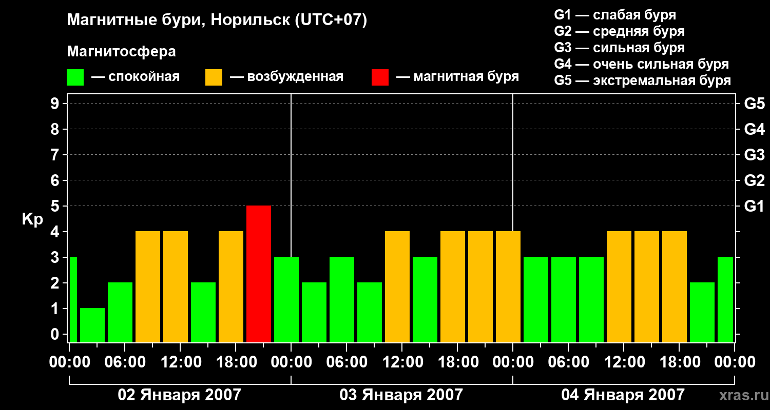Click the 12:00 time label above «04 Января 2007»

[x=624, y=362]
